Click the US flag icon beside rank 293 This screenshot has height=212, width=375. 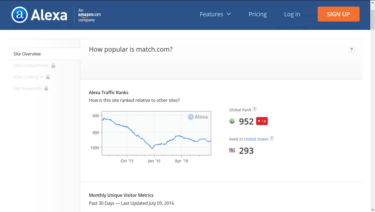click(232, 150)
